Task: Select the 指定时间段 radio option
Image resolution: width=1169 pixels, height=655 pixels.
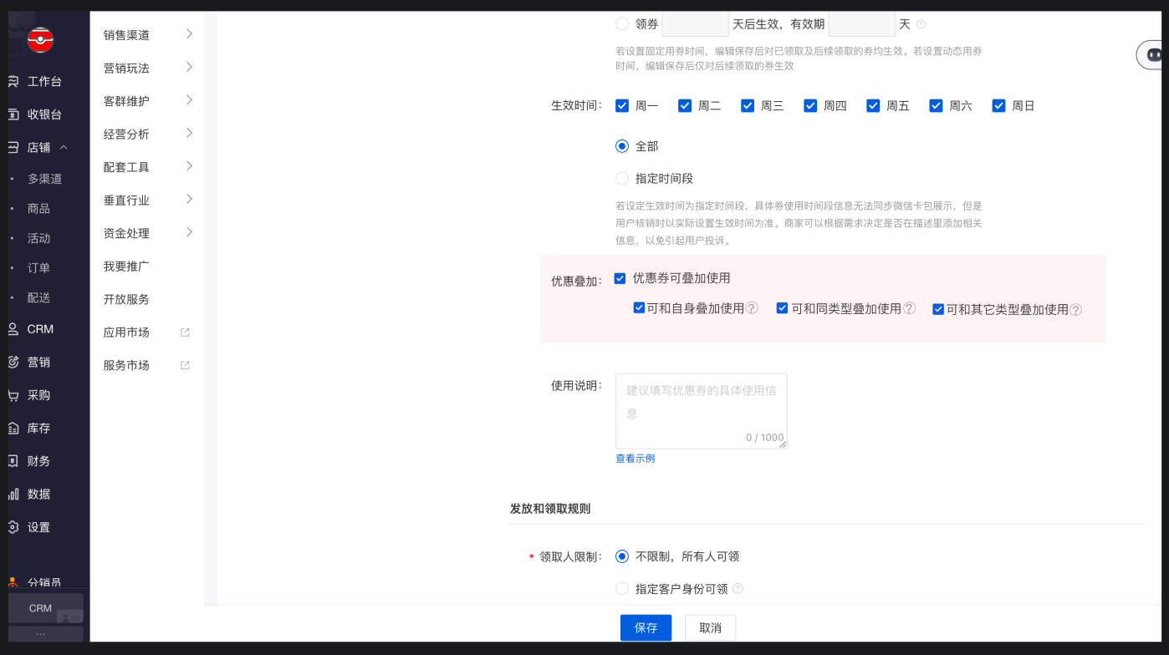Action: 622,178
